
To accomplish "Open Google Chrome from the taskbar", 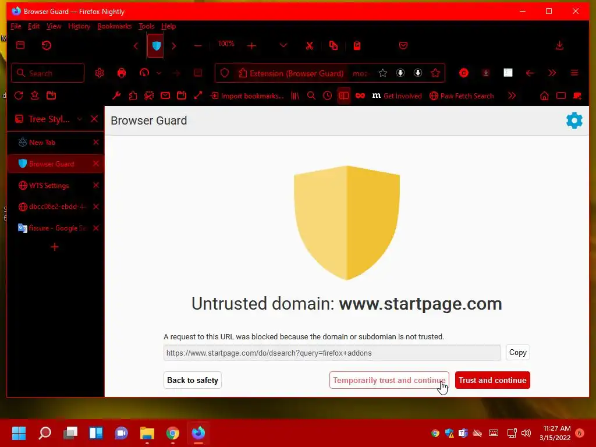I will click(172, 433).
